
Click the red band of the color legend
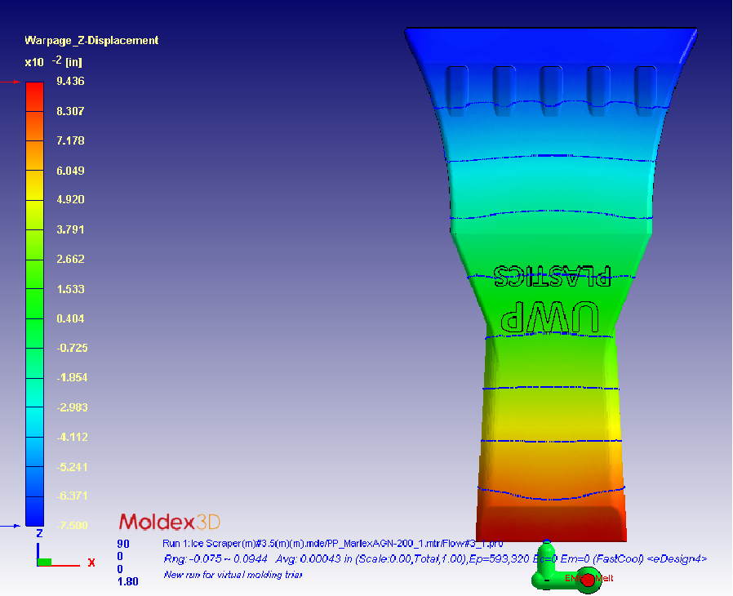(x=34, y=96)
